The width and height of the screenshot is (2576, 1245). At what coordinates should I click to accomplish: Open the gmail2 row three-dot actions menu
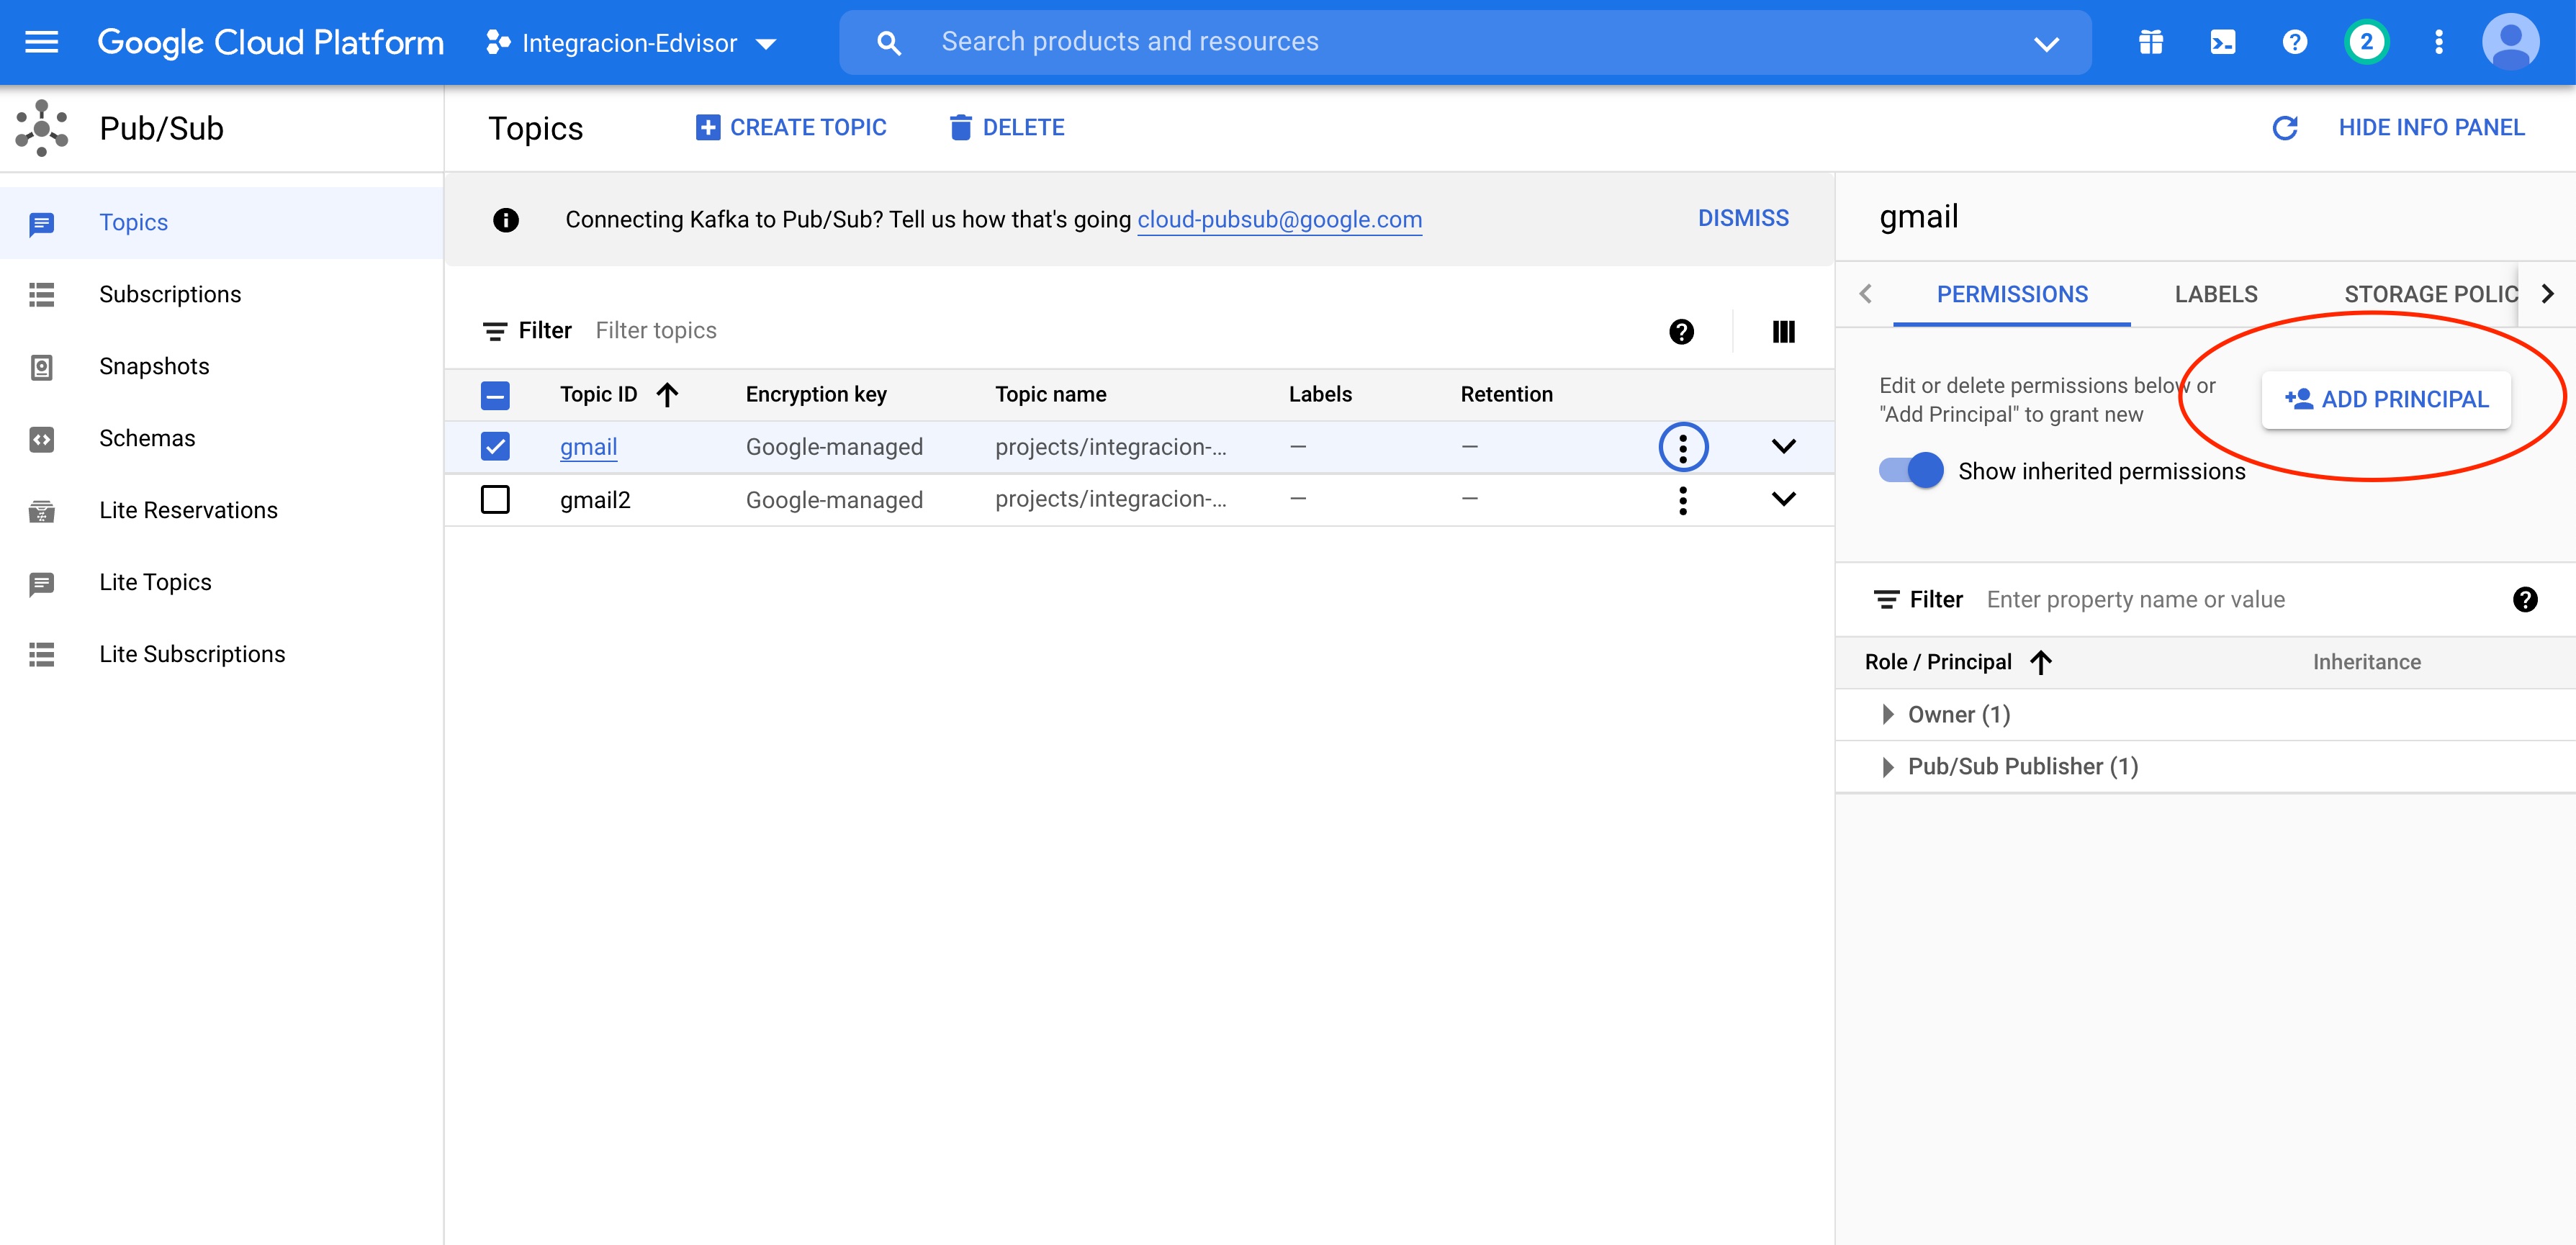tap(1683, 501)
